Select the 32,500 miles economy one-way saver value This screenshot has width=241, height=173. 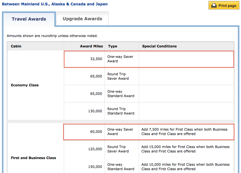coord(96,59)
